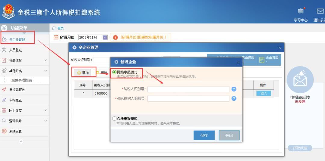Expand the 网上缴款 chevron
Screen dimensions: 325x161
coord(46,110)
